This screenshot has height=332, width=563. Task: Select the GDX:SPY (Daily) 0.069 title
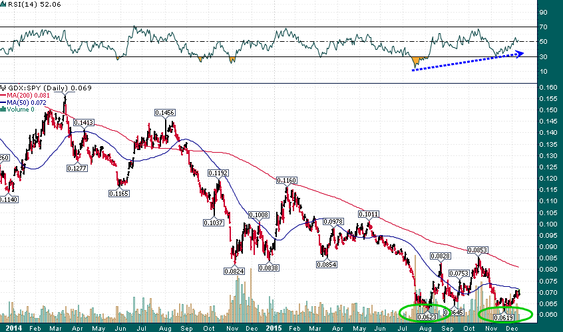coord(50,88)
